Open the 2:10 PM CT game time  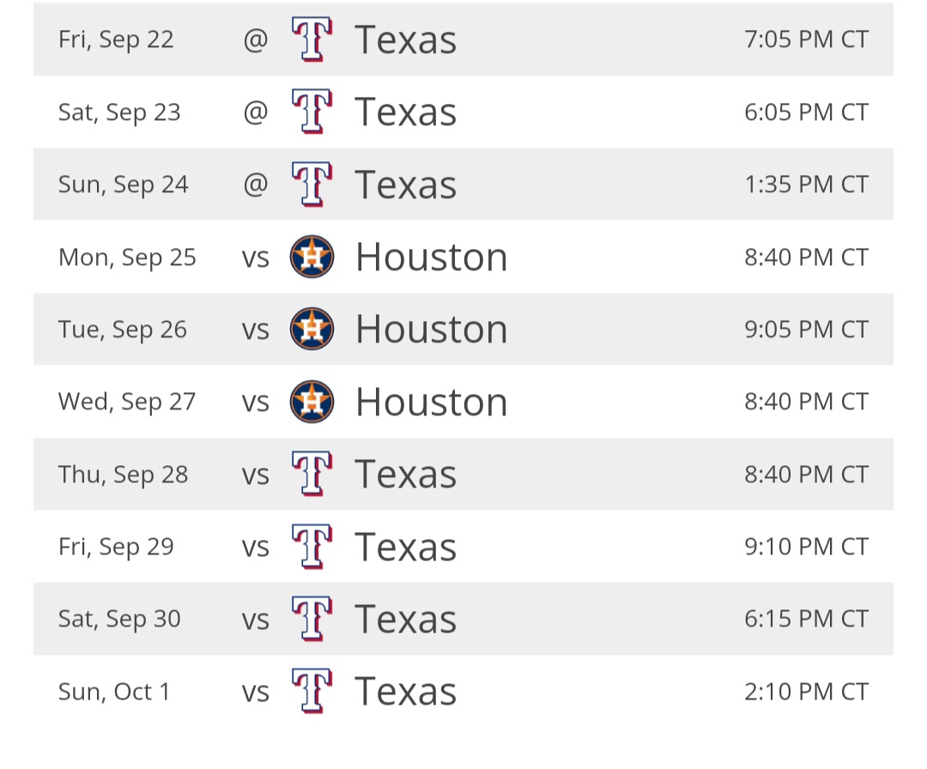click(x=806, y=692)
